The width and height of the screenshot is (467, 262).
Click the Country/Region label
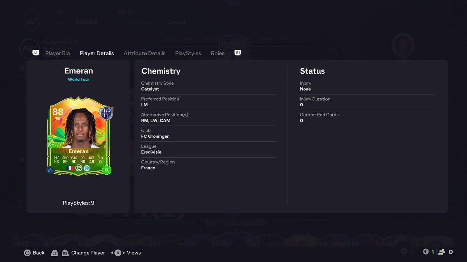[x=158, y=162]
